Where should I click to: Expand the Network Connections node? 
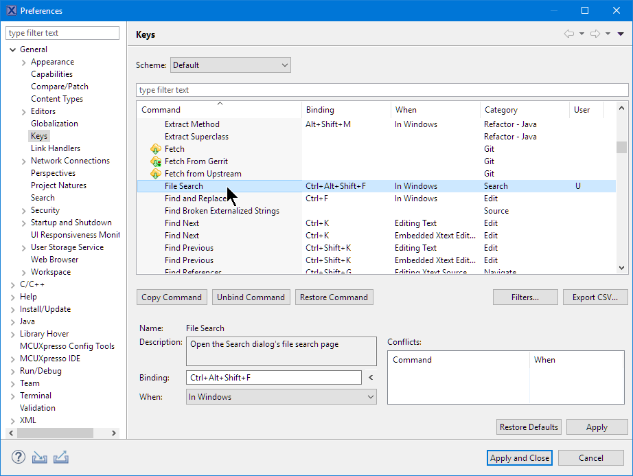pyautogui.click(x=23, y=161)
